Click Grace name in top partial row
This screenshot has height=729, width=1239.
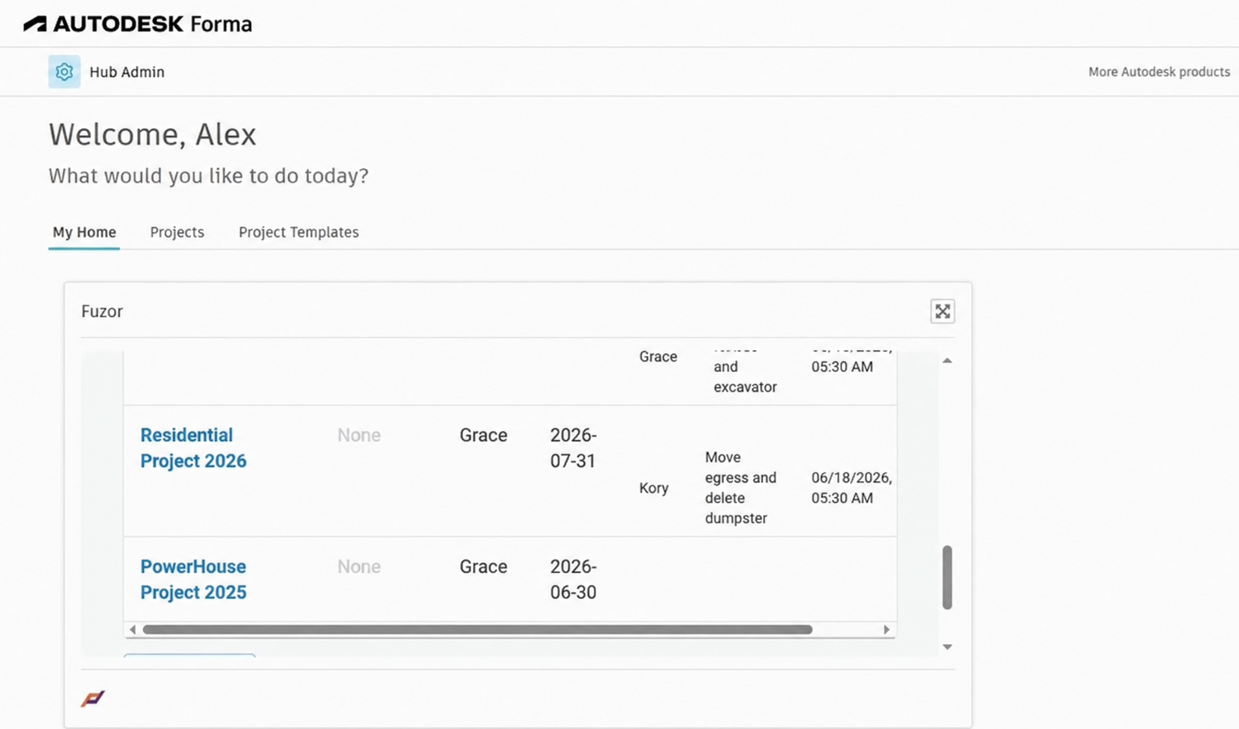pos(658,357)
